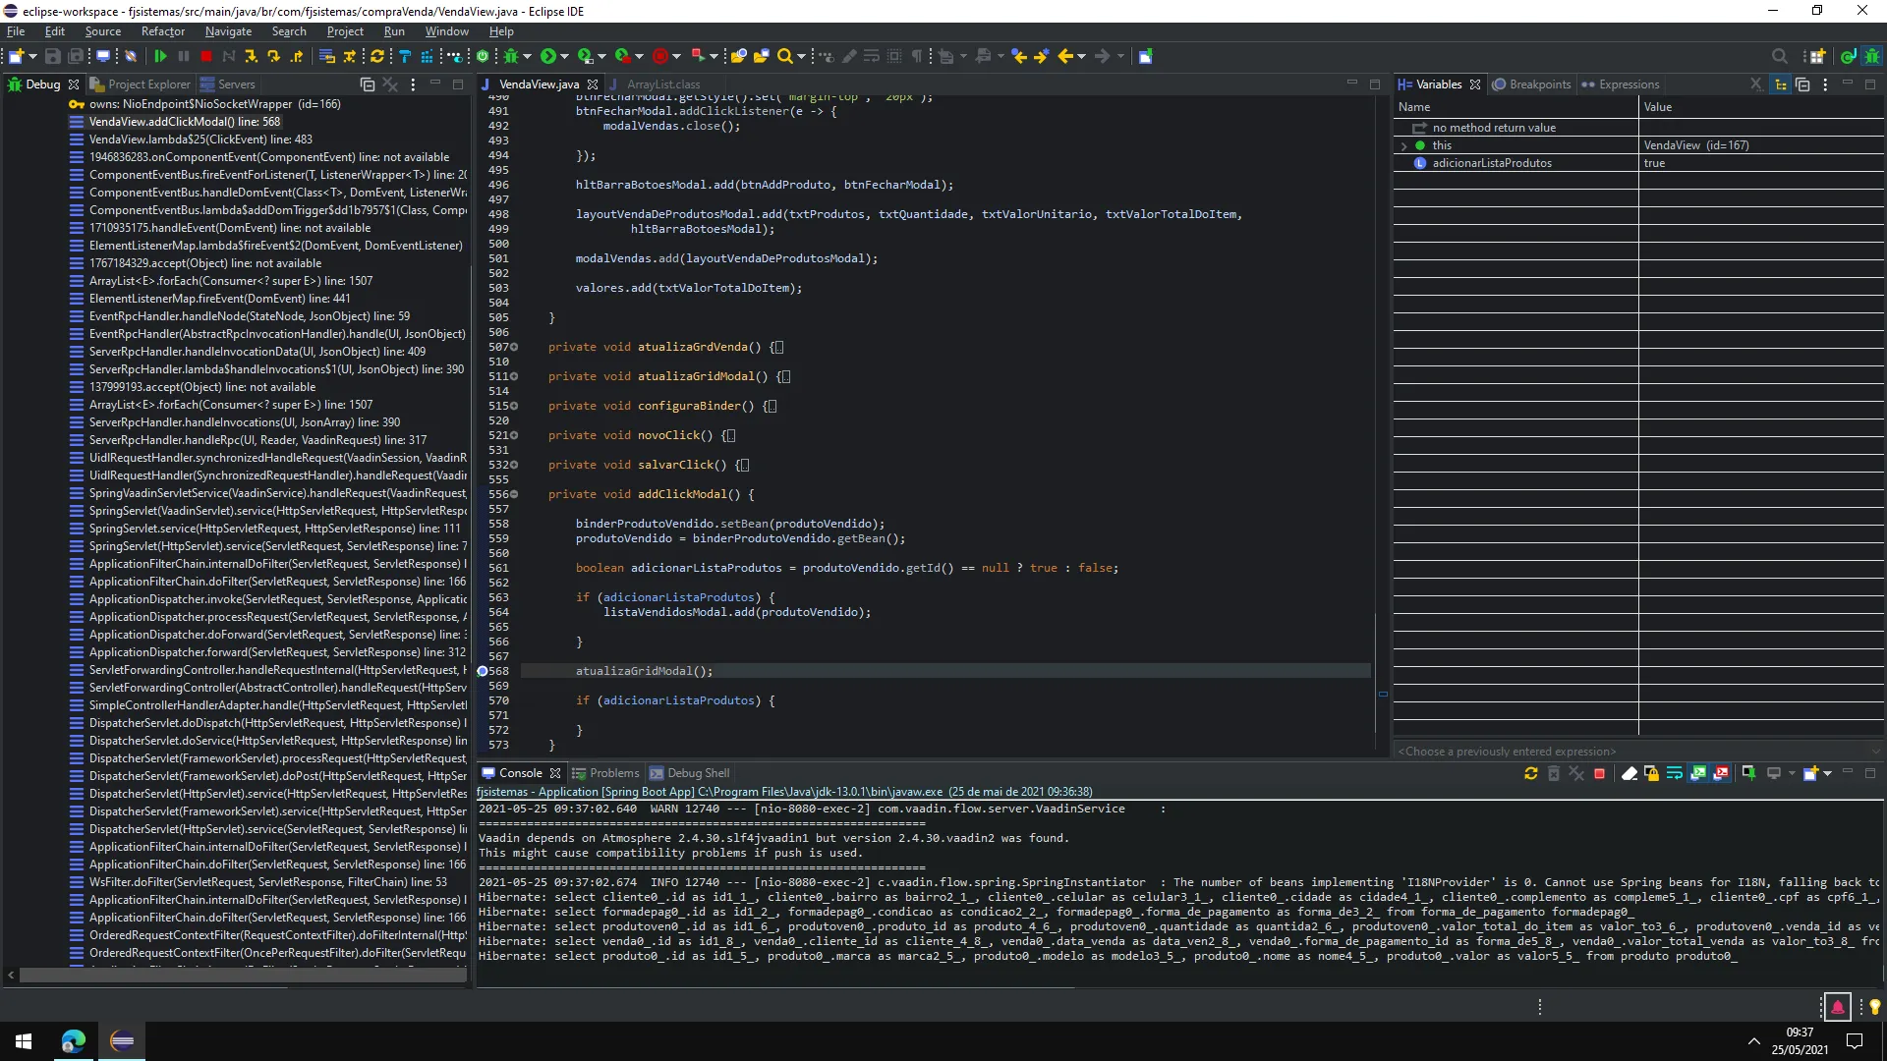1887x1061 pixels.
Task: Expand the 'this' variable node
Action: (x=1403, y=145)
